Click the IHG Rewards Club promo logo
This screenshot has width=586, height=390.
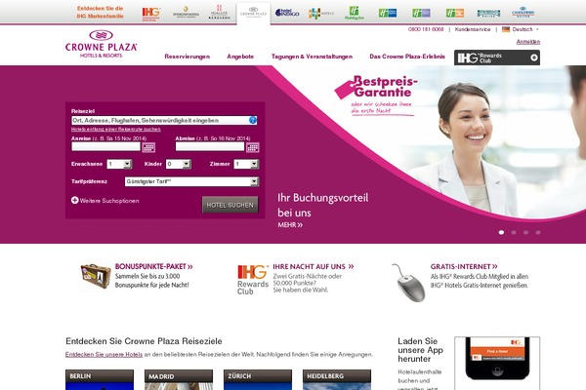[253, 280]
